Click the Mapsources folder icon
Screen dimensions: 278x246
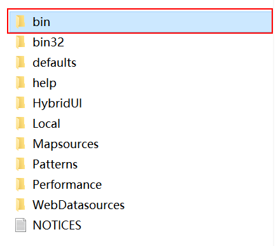click(x=20, y=144)
